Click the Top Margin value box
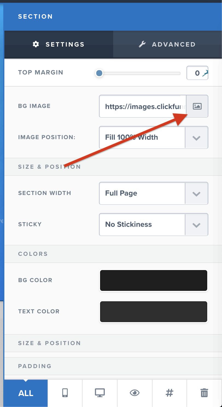This screenshot has width=222, height=407. coord(197,73)
